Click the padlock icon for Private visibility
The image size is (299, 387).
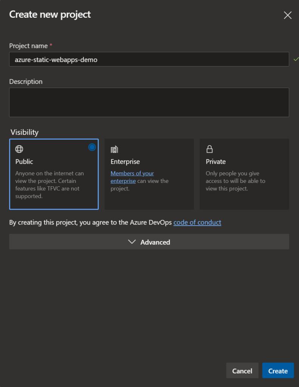tap(210, 149)
